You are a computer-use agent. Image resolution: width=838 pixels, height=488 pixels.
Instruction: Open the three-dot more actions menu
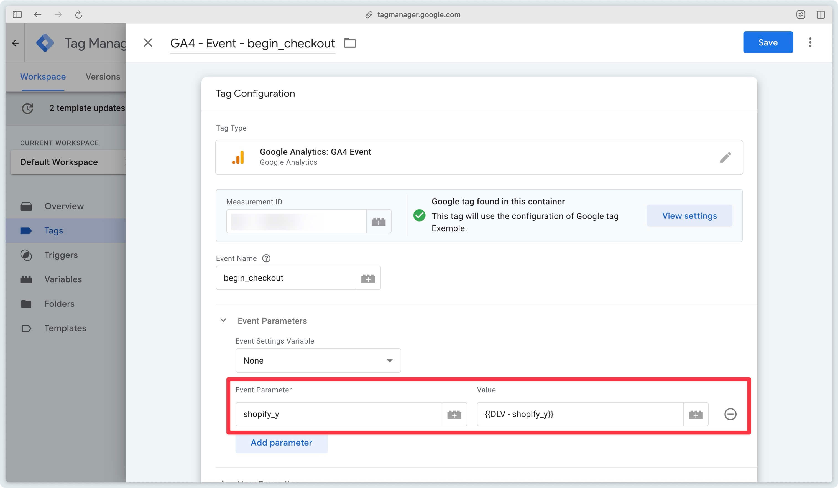pos(810,42)
